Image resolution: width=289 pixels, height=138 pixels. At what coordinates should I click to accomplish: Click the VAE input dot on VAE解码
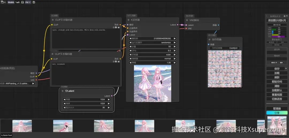[186, 29]
